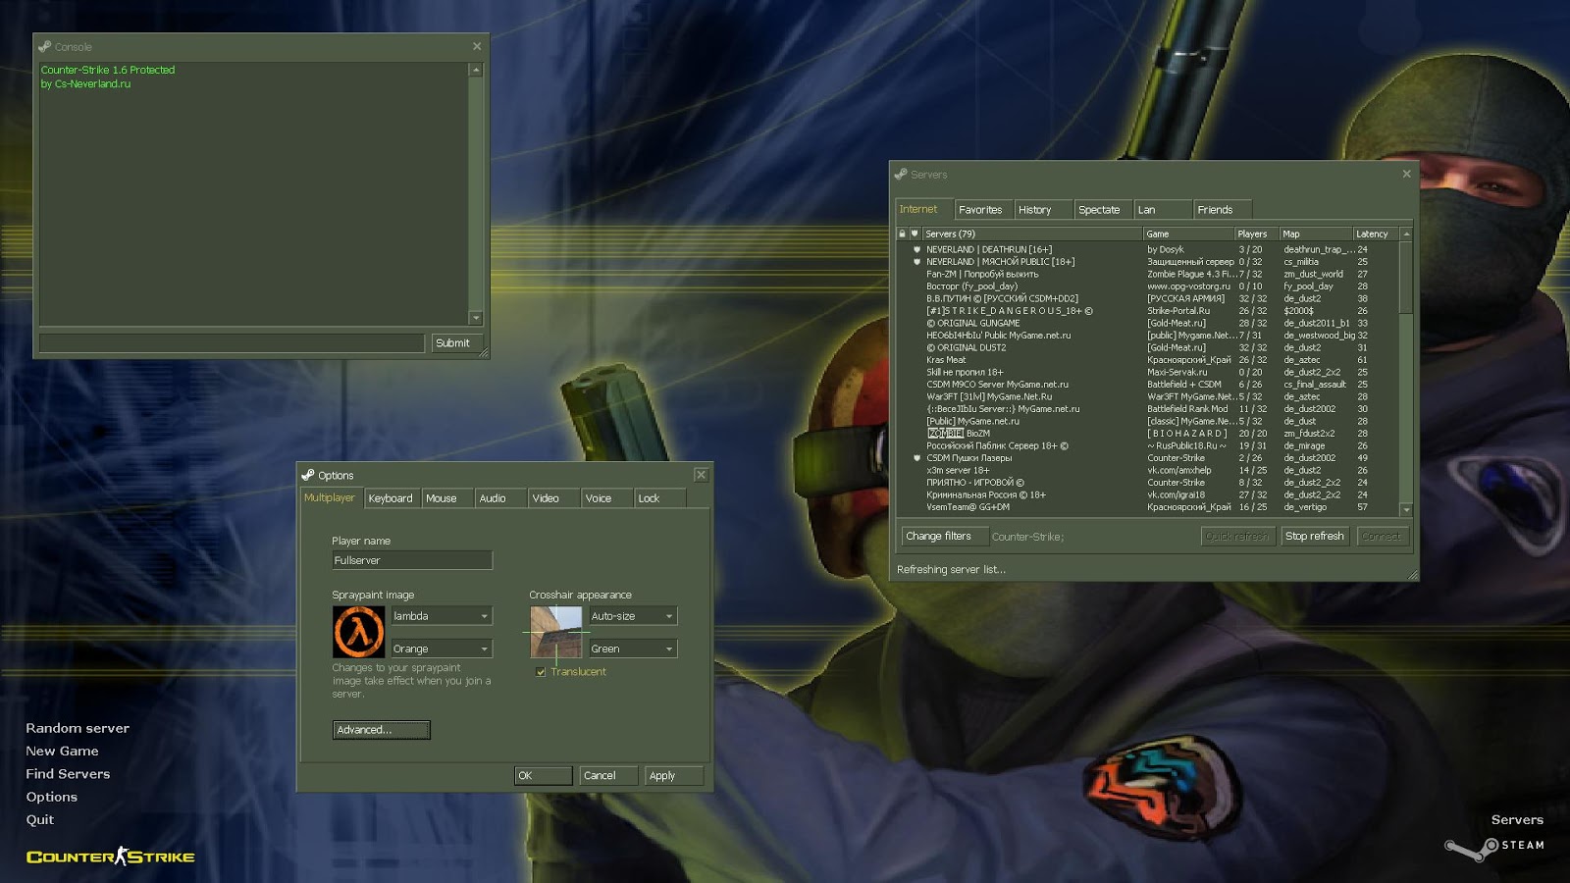Click Apply in the Options window
This screenshot has width=1570, height=883.
[674, 776]
